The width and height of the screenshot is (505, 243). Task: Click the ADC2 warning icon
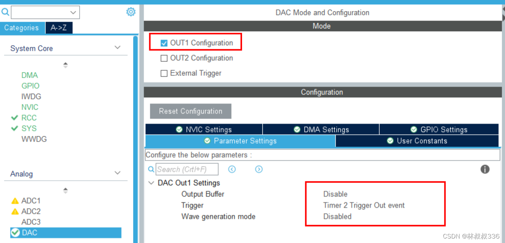click(15, 212)
